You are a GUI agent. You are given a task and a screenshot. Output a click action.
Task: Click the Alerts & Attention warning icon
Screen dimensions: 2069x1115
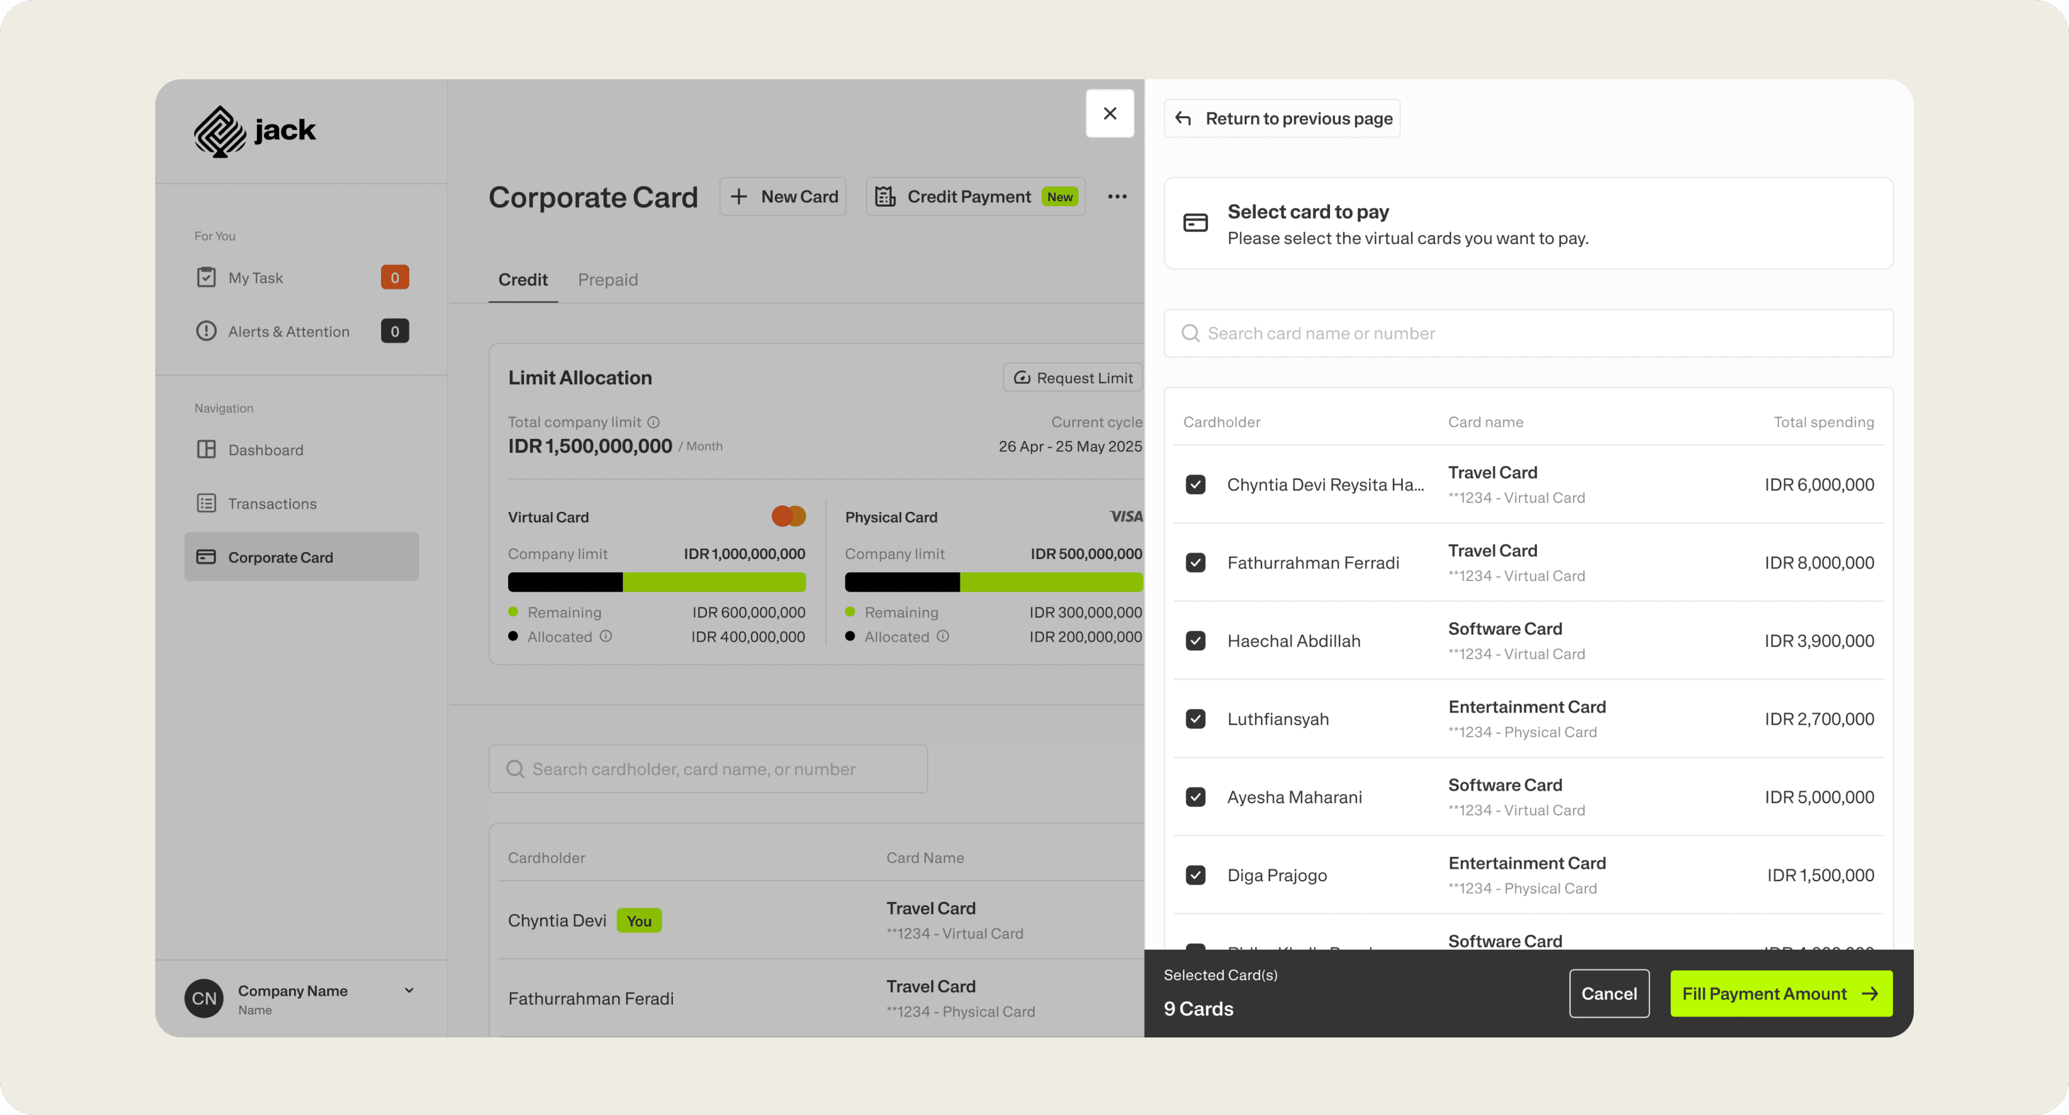click(x=206, y=331)
